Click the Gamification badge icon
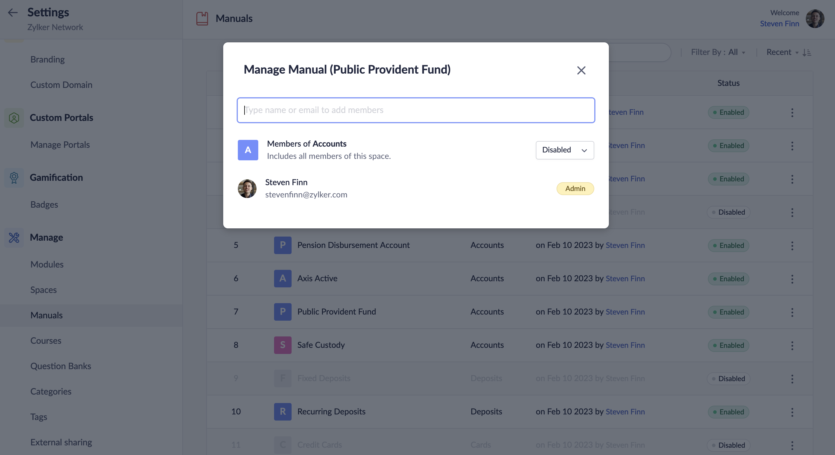The image size is (835, 455). coord(14,178)
